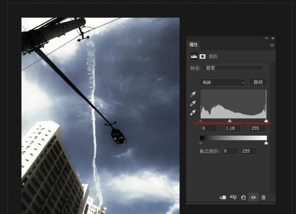Click the view previous state icon
Image resolution: width=296 pixels, height=214 pixels.
click(x=233, y=197)
